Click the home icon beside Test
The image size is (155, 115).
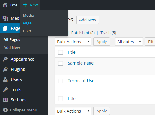coord(5,5)
